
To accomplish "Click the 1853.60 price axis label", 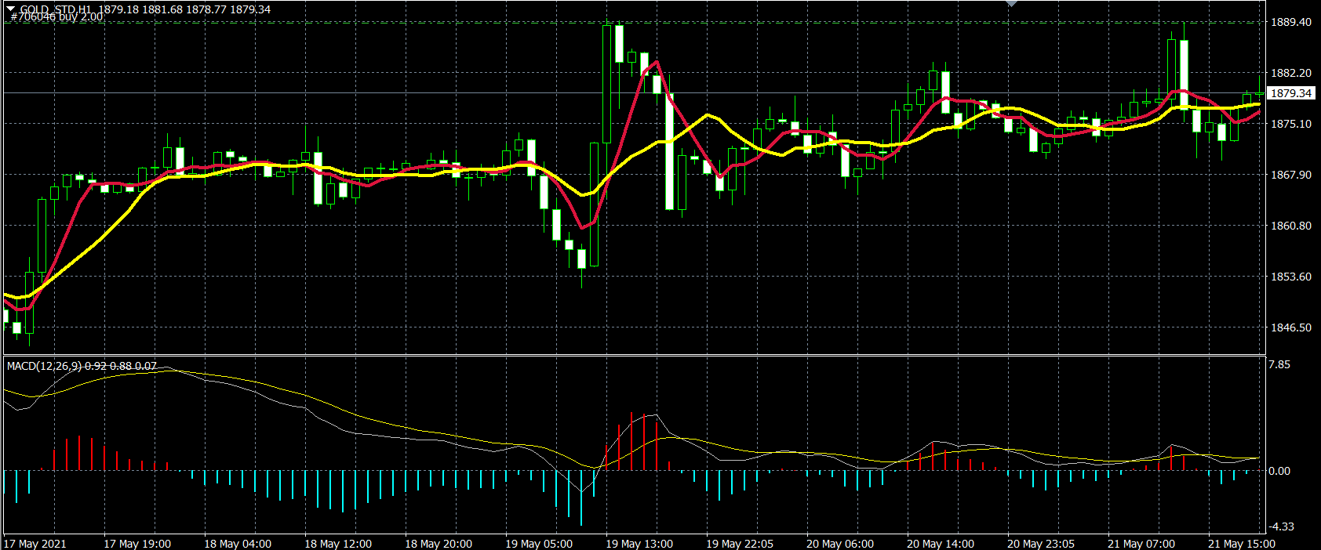I will point(1290,277).
